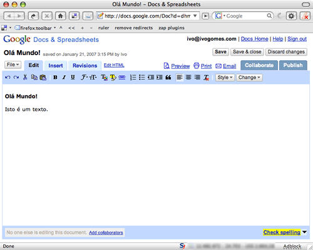Switch to the Revisions tab
The image size is (313, 250).
[85, 66]
